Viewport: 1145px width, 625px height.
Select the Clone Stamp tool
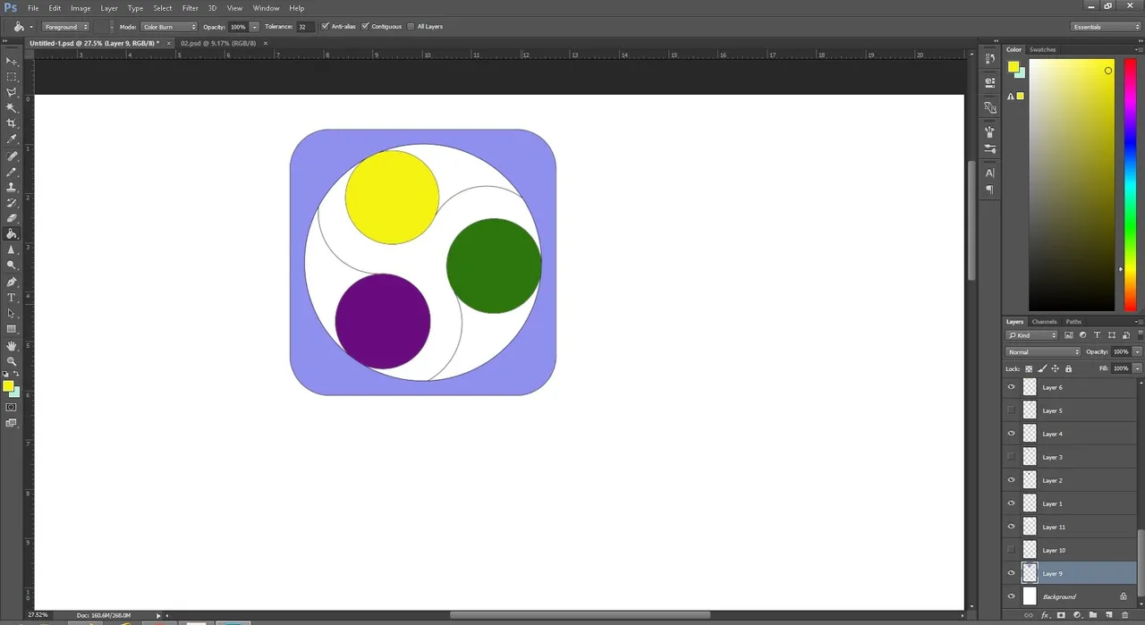12,188
